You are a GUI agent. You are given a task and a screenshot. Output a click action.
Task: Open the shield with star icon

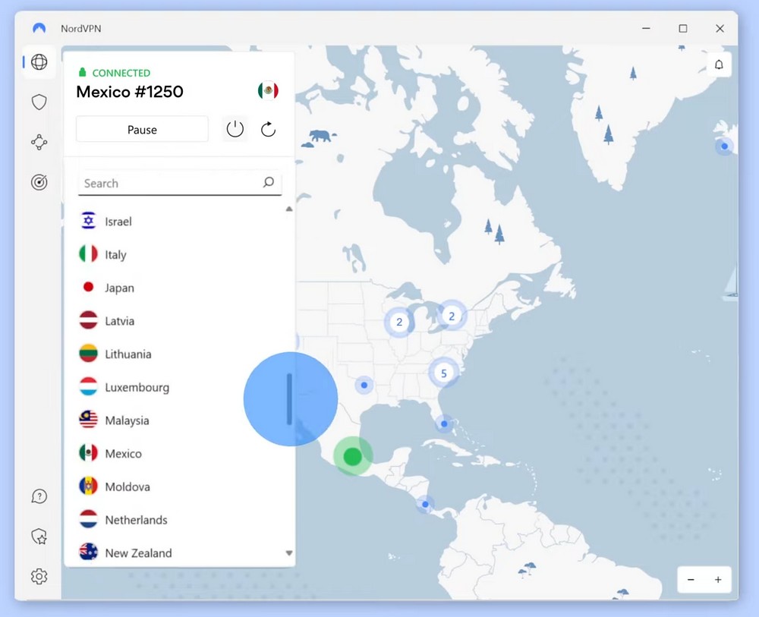39,537
